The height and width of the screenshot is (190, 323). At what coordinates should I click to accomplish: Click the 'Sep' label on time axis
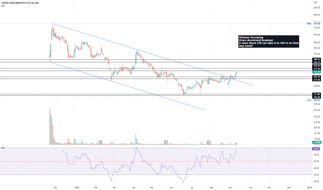pos(230,187)
